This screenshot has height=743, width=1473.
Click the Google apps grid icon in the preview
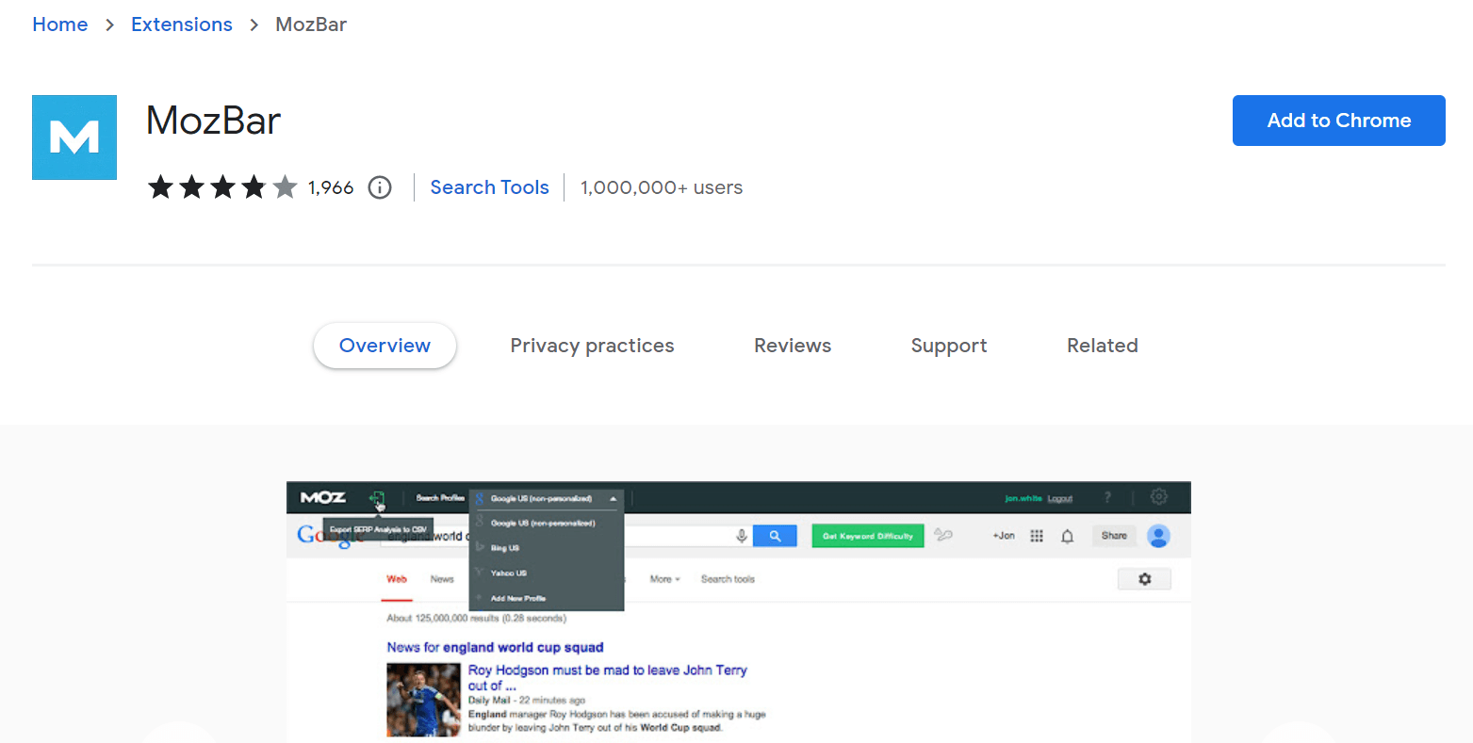[1037, 536]
